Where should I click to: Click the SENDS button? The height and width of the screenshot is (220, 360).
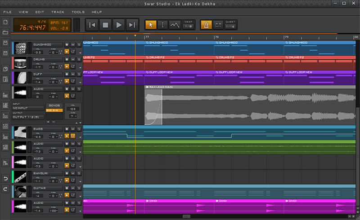click(x=54, y=106)
